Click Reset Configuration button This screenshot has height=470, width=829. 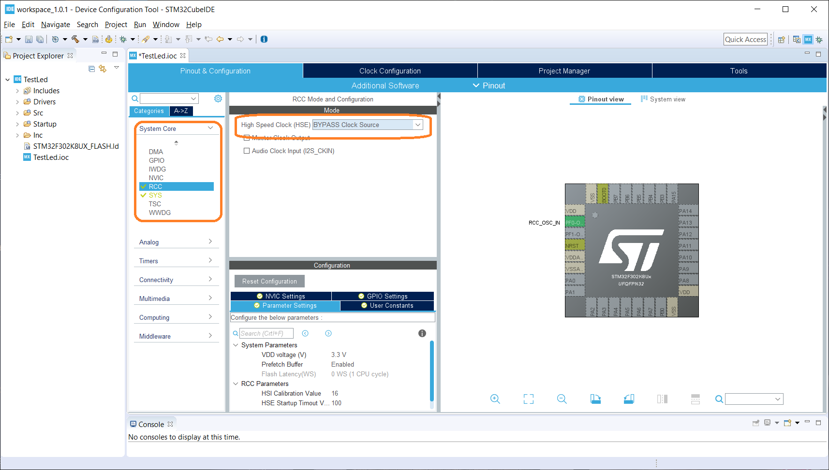(269, 281)
